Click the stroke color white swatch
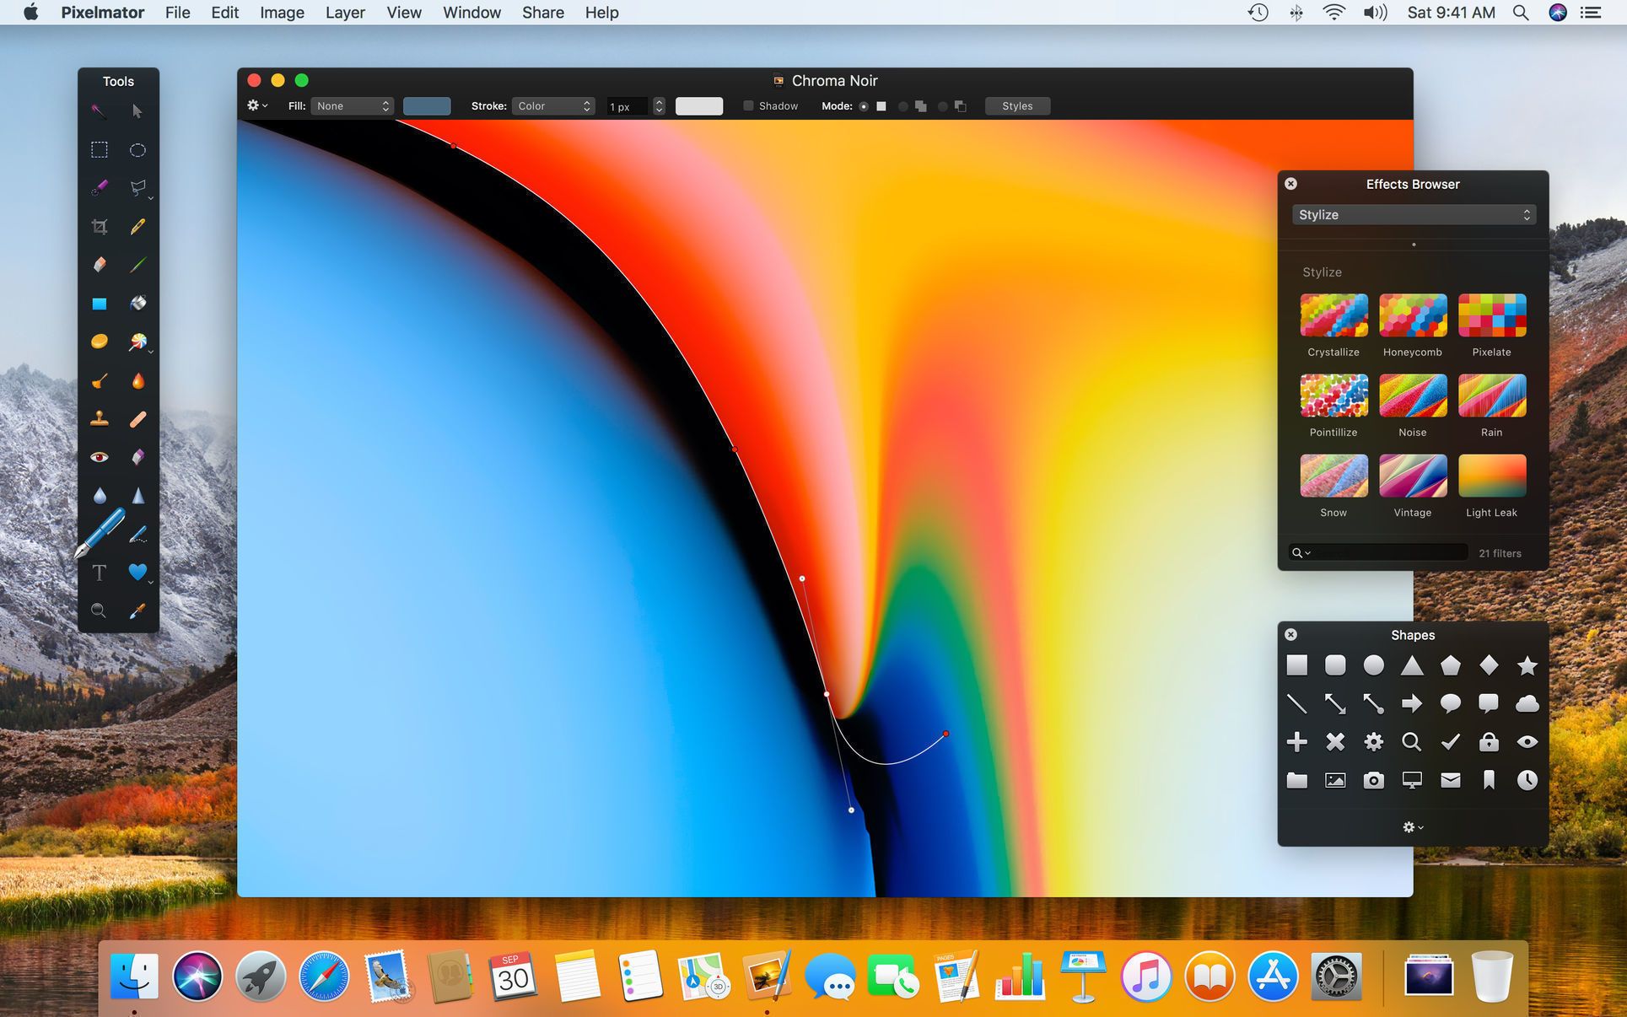This screenshot has height=1017, width=1627. tap(698, 106)
